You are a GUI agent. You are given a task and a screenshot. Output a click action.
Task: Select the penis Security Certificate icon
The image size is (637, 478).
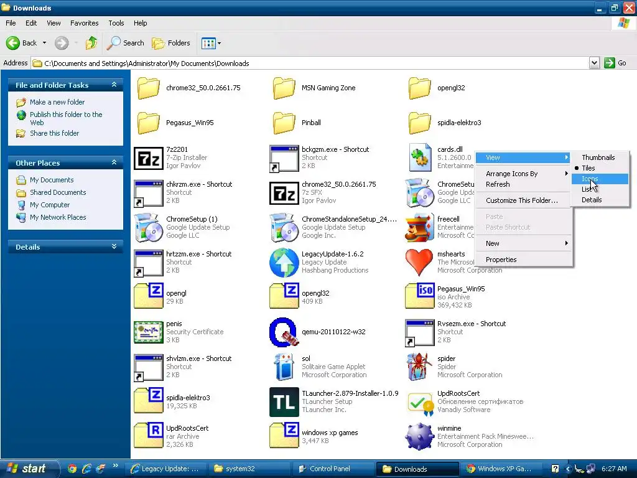click(148, 332)
